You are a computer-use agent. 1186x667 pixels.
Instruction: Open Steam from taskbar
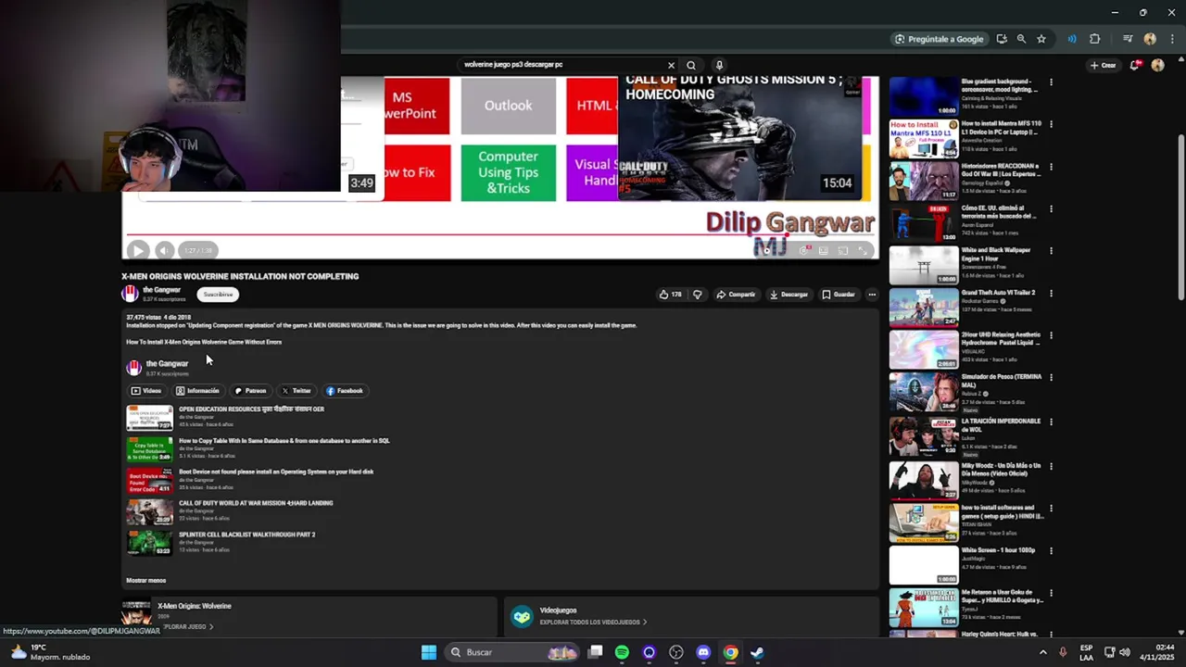[x=757, y=652]
